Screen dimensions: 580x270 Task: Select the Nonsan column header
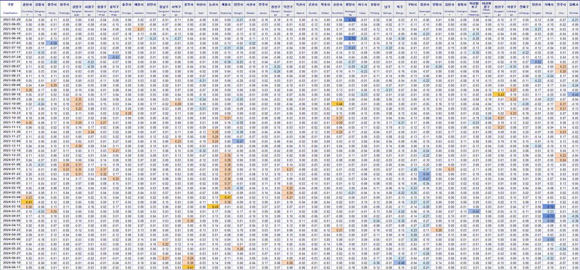214,9
